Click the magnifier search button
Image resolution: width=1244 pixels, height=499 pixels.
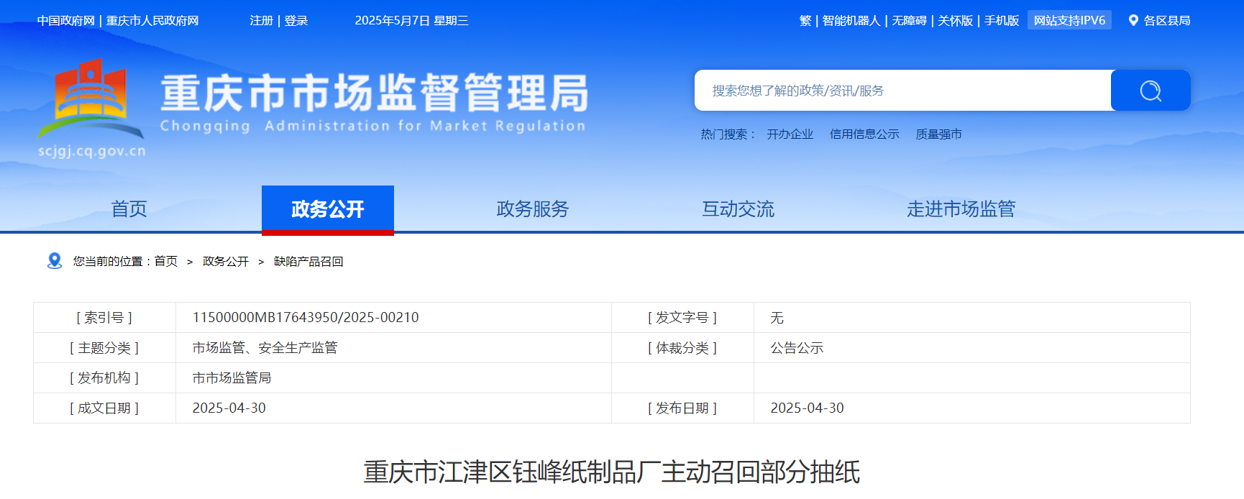[x=1150, y=91]
